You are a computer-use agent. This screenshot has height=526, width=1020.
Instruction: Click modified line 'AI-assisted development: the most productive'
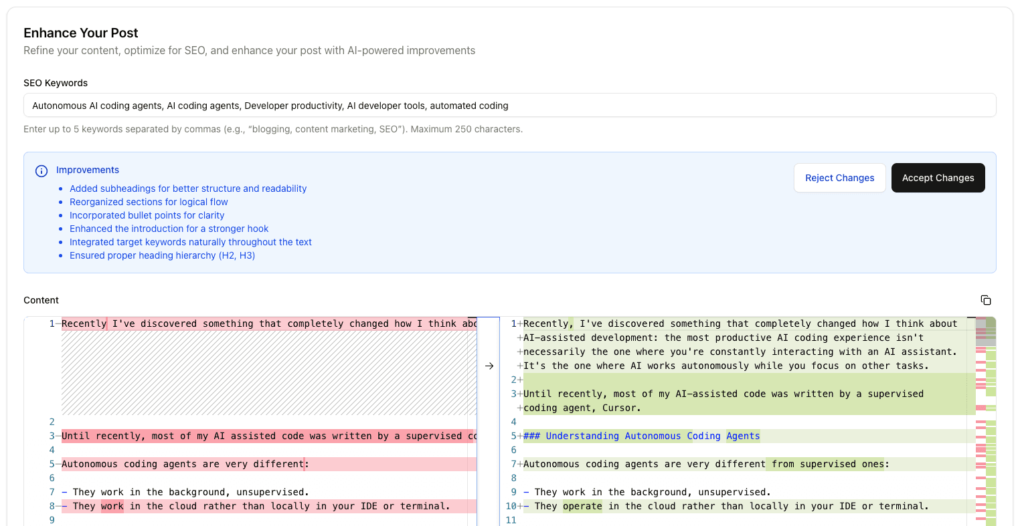click(x=724, y=338)
